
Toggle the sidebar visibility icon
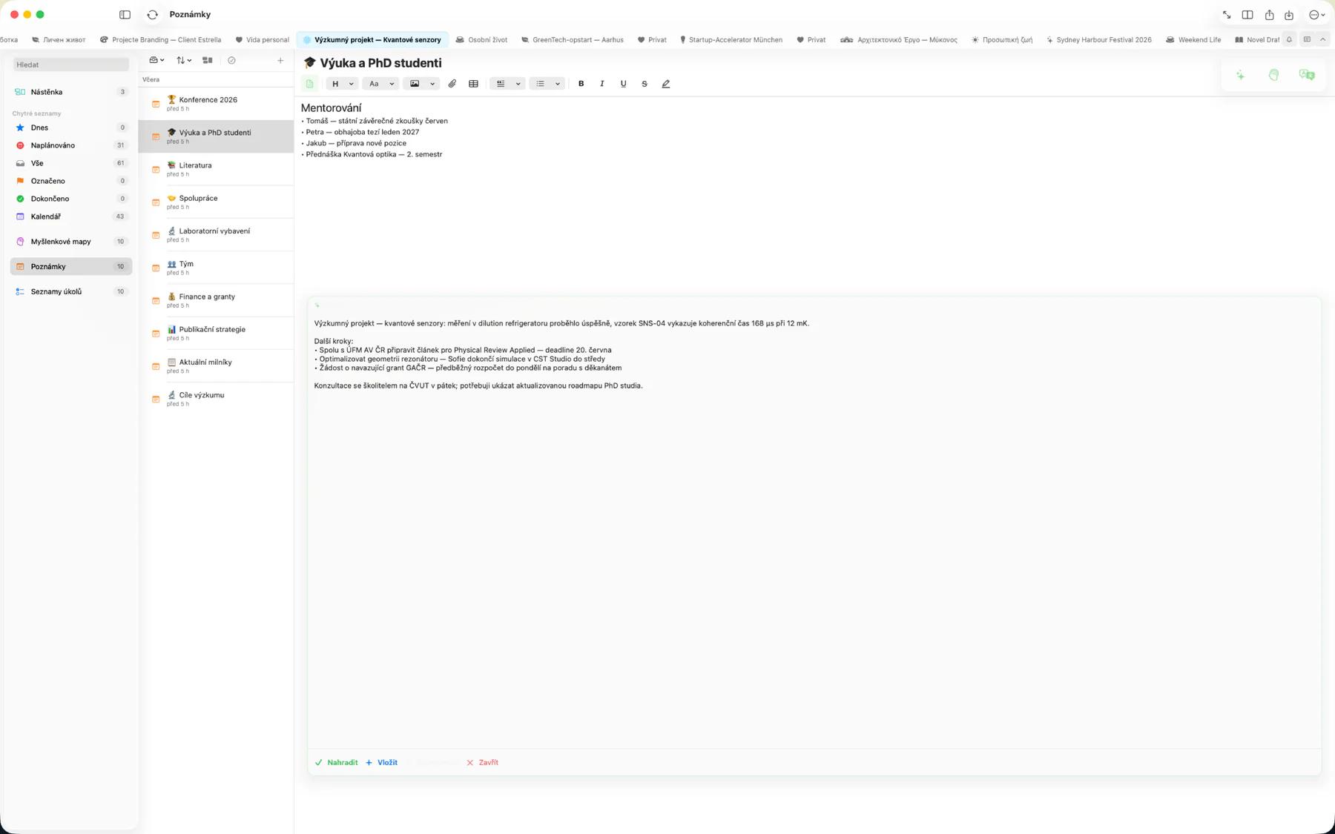click(125, 15)
